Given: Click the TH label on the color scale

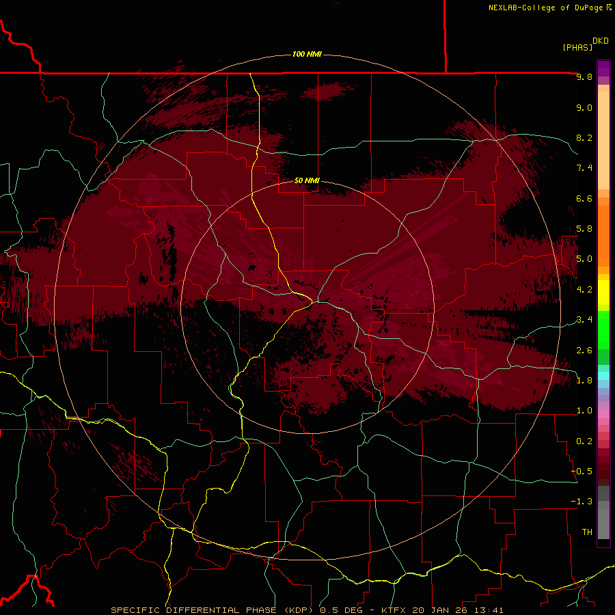Looking at the screenshot, I should [587, 532].
